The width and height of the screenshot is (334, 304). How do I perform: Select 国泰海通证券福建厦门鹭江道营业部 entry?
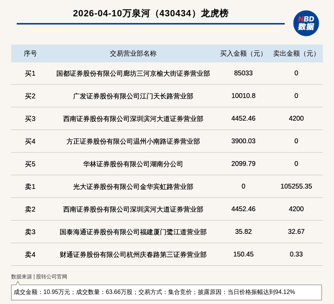coord(133,232)
